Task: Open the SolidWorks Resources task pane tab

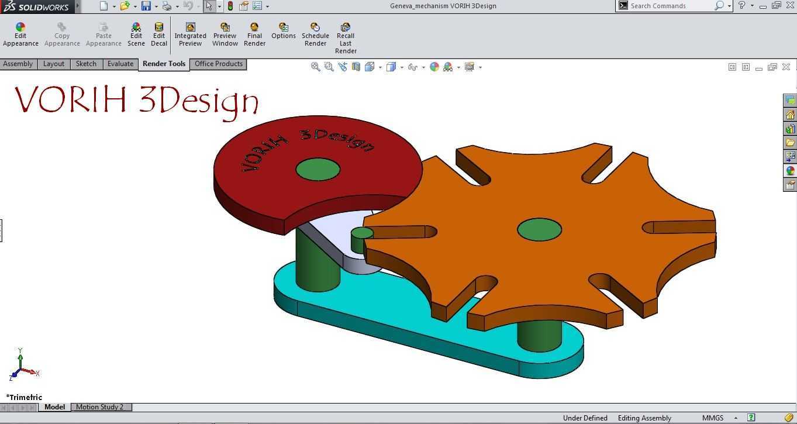Action: [x=790, y=115]
